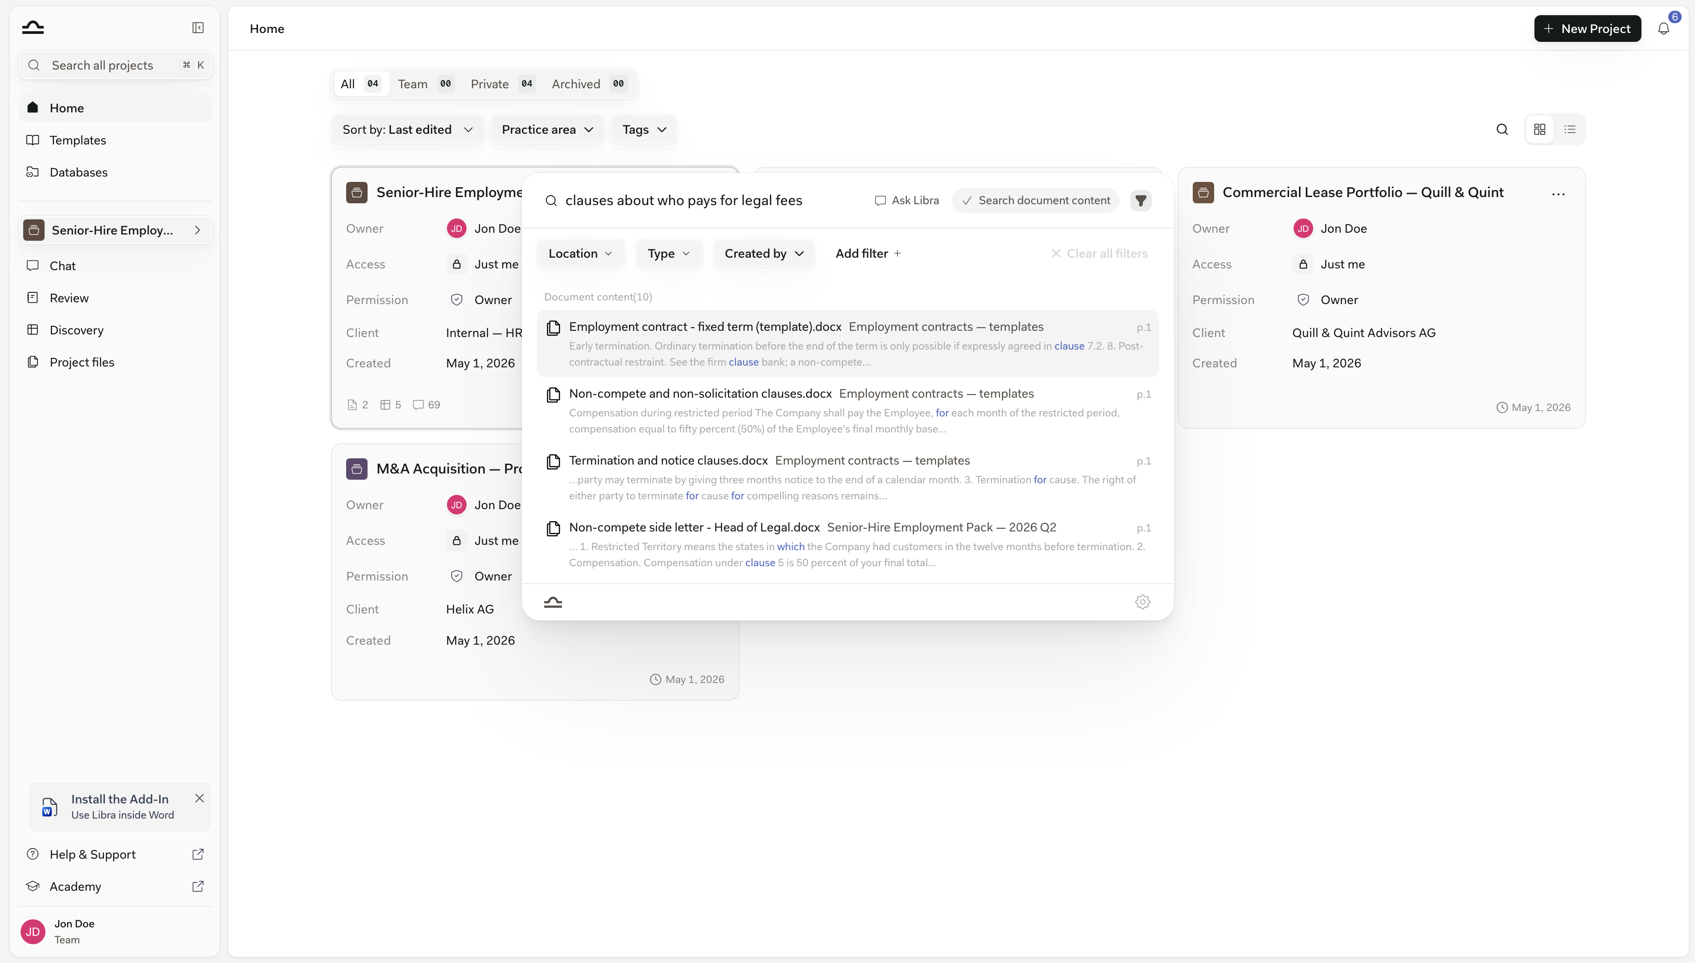This screenshot has width=1695, height=963.
Task: Click Add filter button
Action: click(867, 253)
